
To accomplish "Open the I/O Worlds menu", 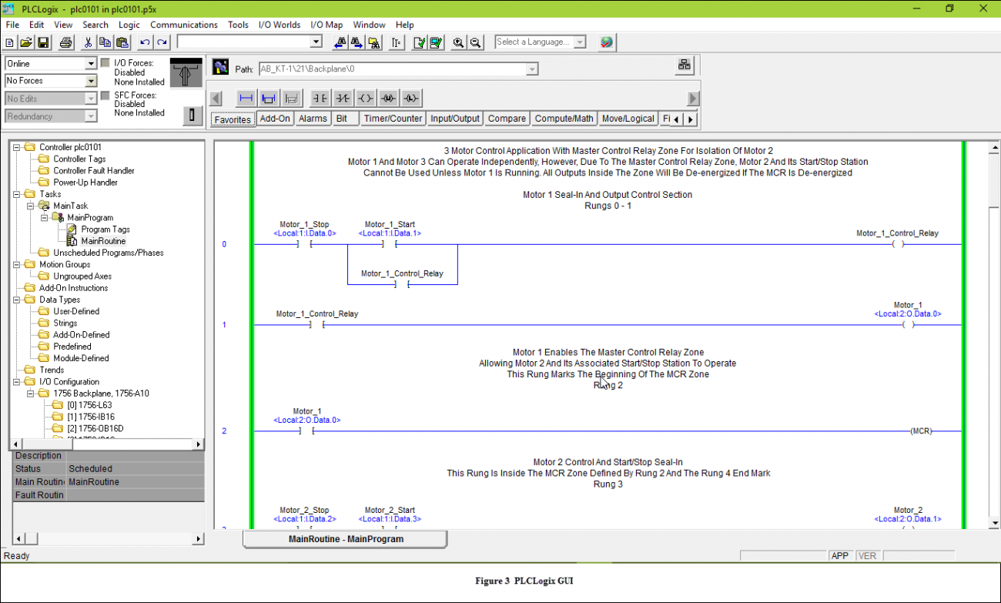I will pyautogui.click(x=280, y=25).
